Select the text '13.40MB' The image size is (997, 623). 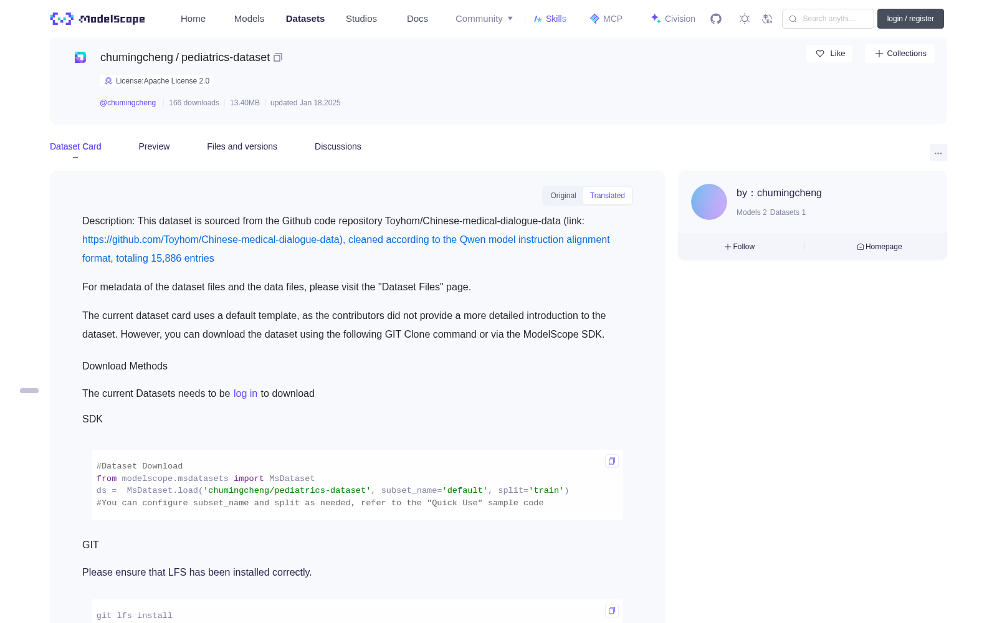[x=245, y=103]
